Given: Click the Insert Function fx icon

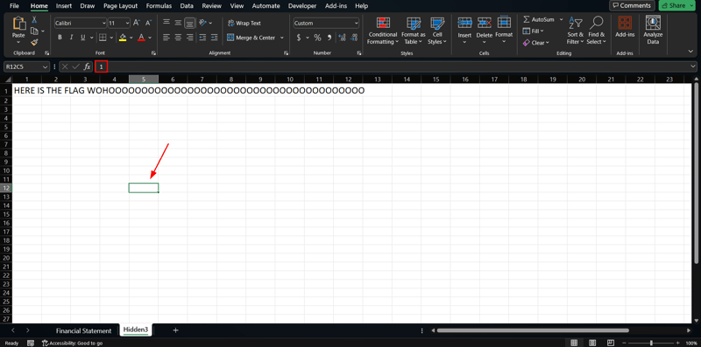Looking at the screenshot, I should point(87,66).
